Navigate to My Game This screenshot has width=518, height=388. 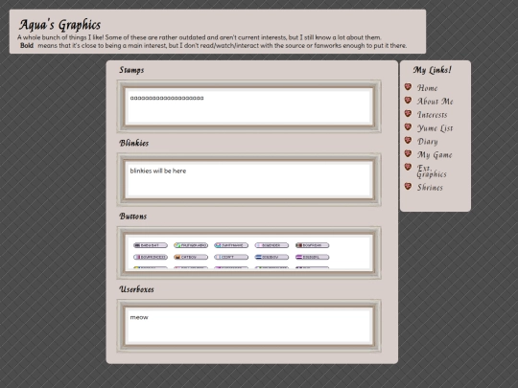click(435, 155)
